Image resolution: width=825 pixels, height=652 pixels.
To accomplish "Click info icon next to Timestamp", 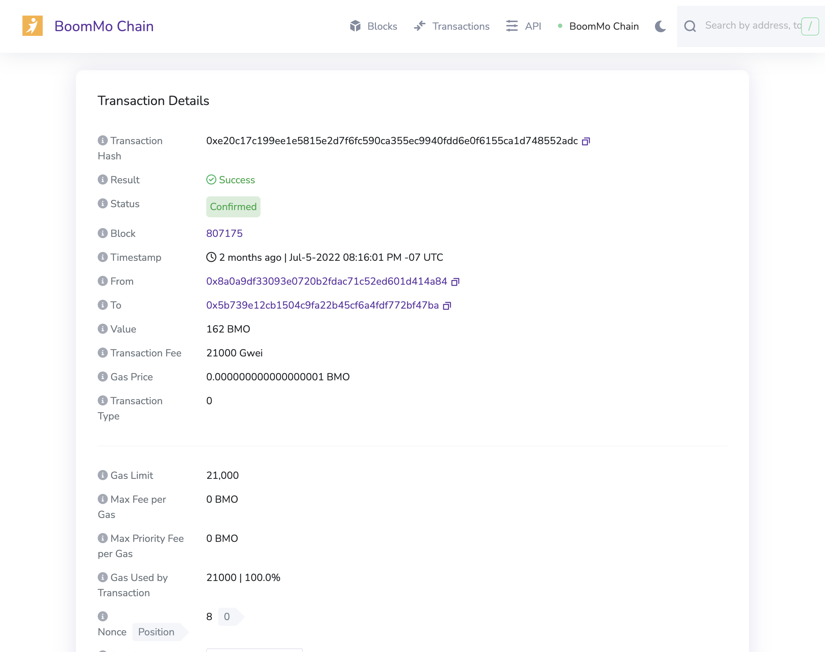I will (x=102, y=257).
